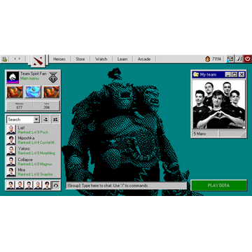The width and height of the screenshot is (252, 252).
Task: Open the Team Spirit dragon profile avatar
Action: click(x=13, y=78)
